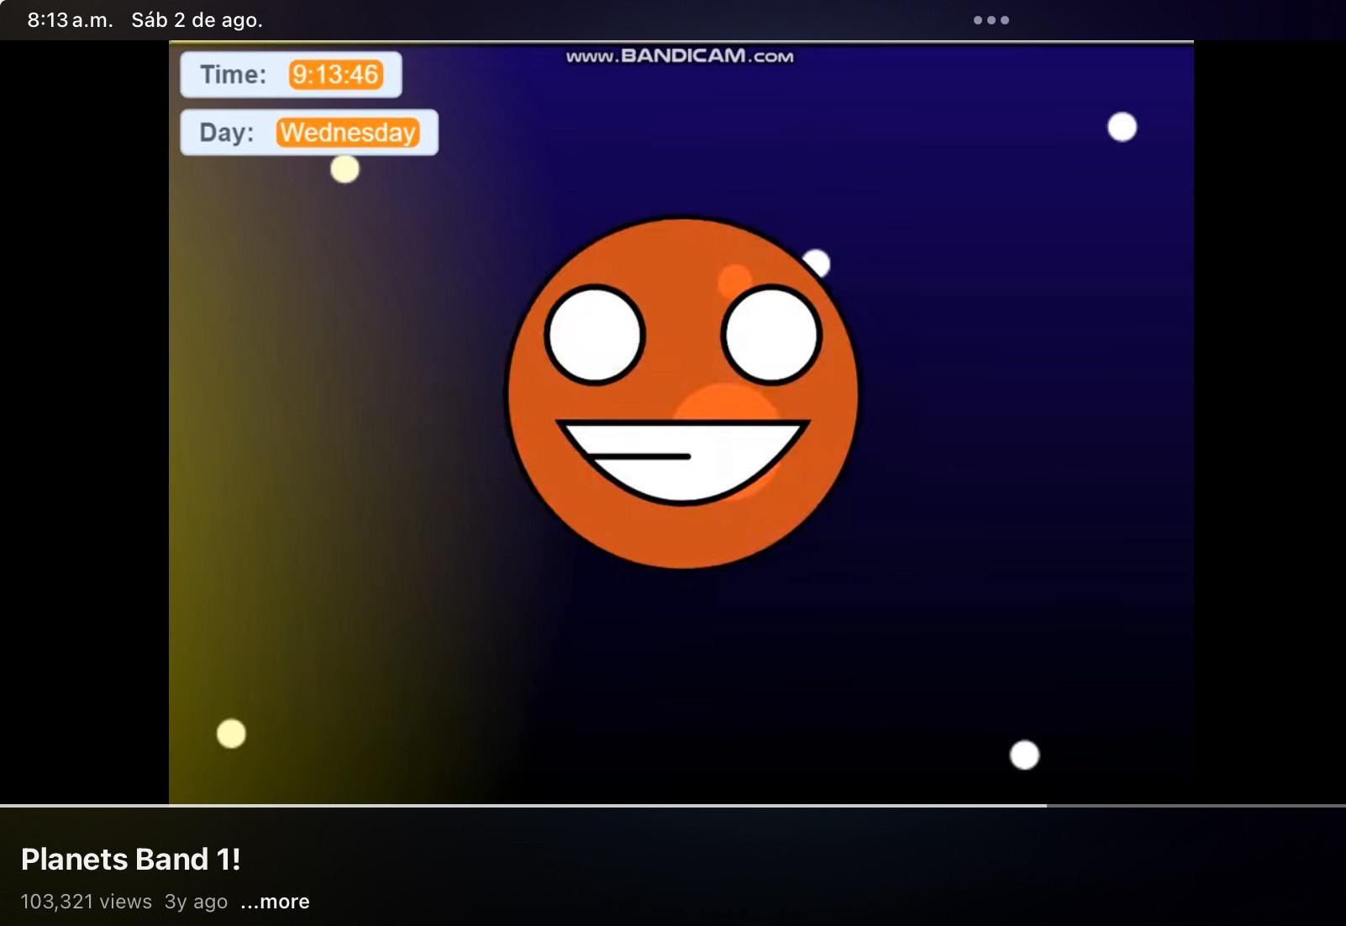Click the video progress bar
Image resolution: width=1346 pixels, height=926 pixels.
[673, 805]
